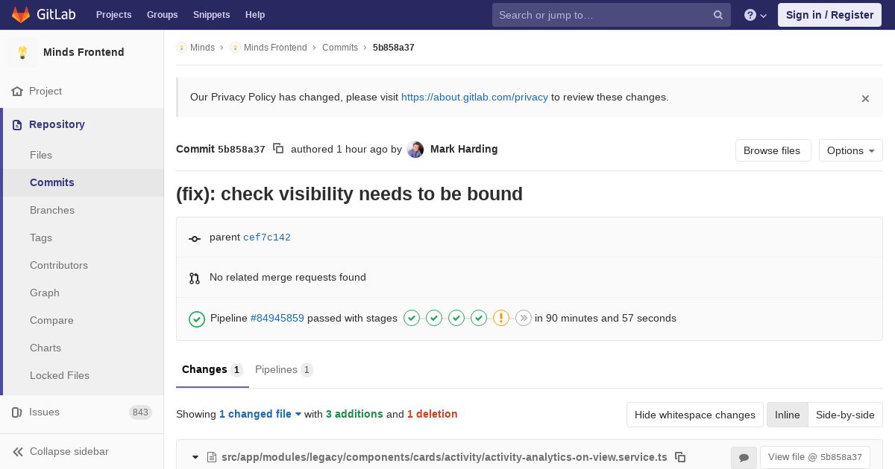Click Browse files button
This screenshot has width=895, height=469.
coord(773,150)
